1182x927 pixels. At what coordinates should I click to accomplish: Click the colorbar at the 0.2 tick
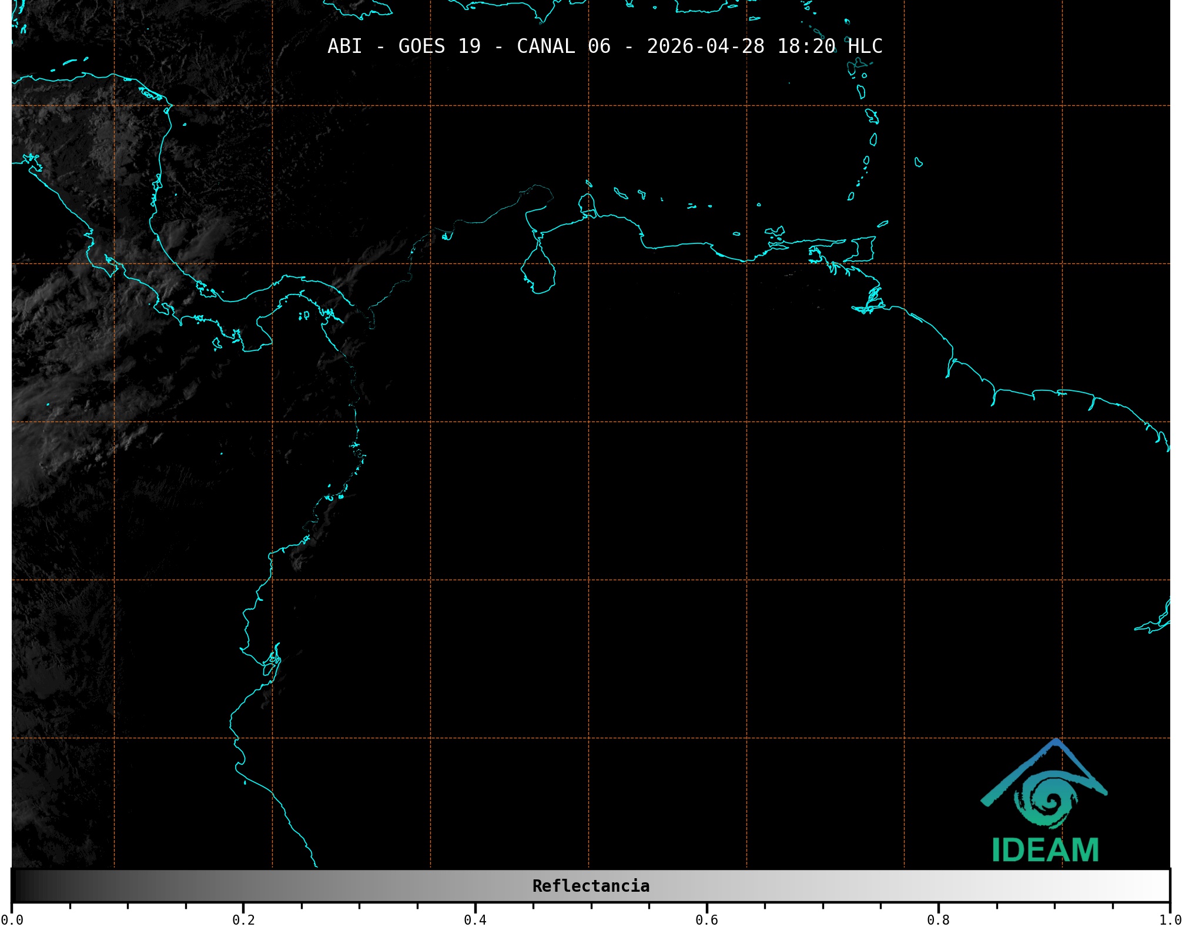(x=243, y=886)
